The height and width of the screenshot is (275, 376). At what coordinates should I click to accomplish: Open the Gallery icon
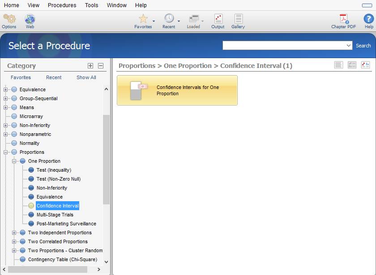click(238, 19)
